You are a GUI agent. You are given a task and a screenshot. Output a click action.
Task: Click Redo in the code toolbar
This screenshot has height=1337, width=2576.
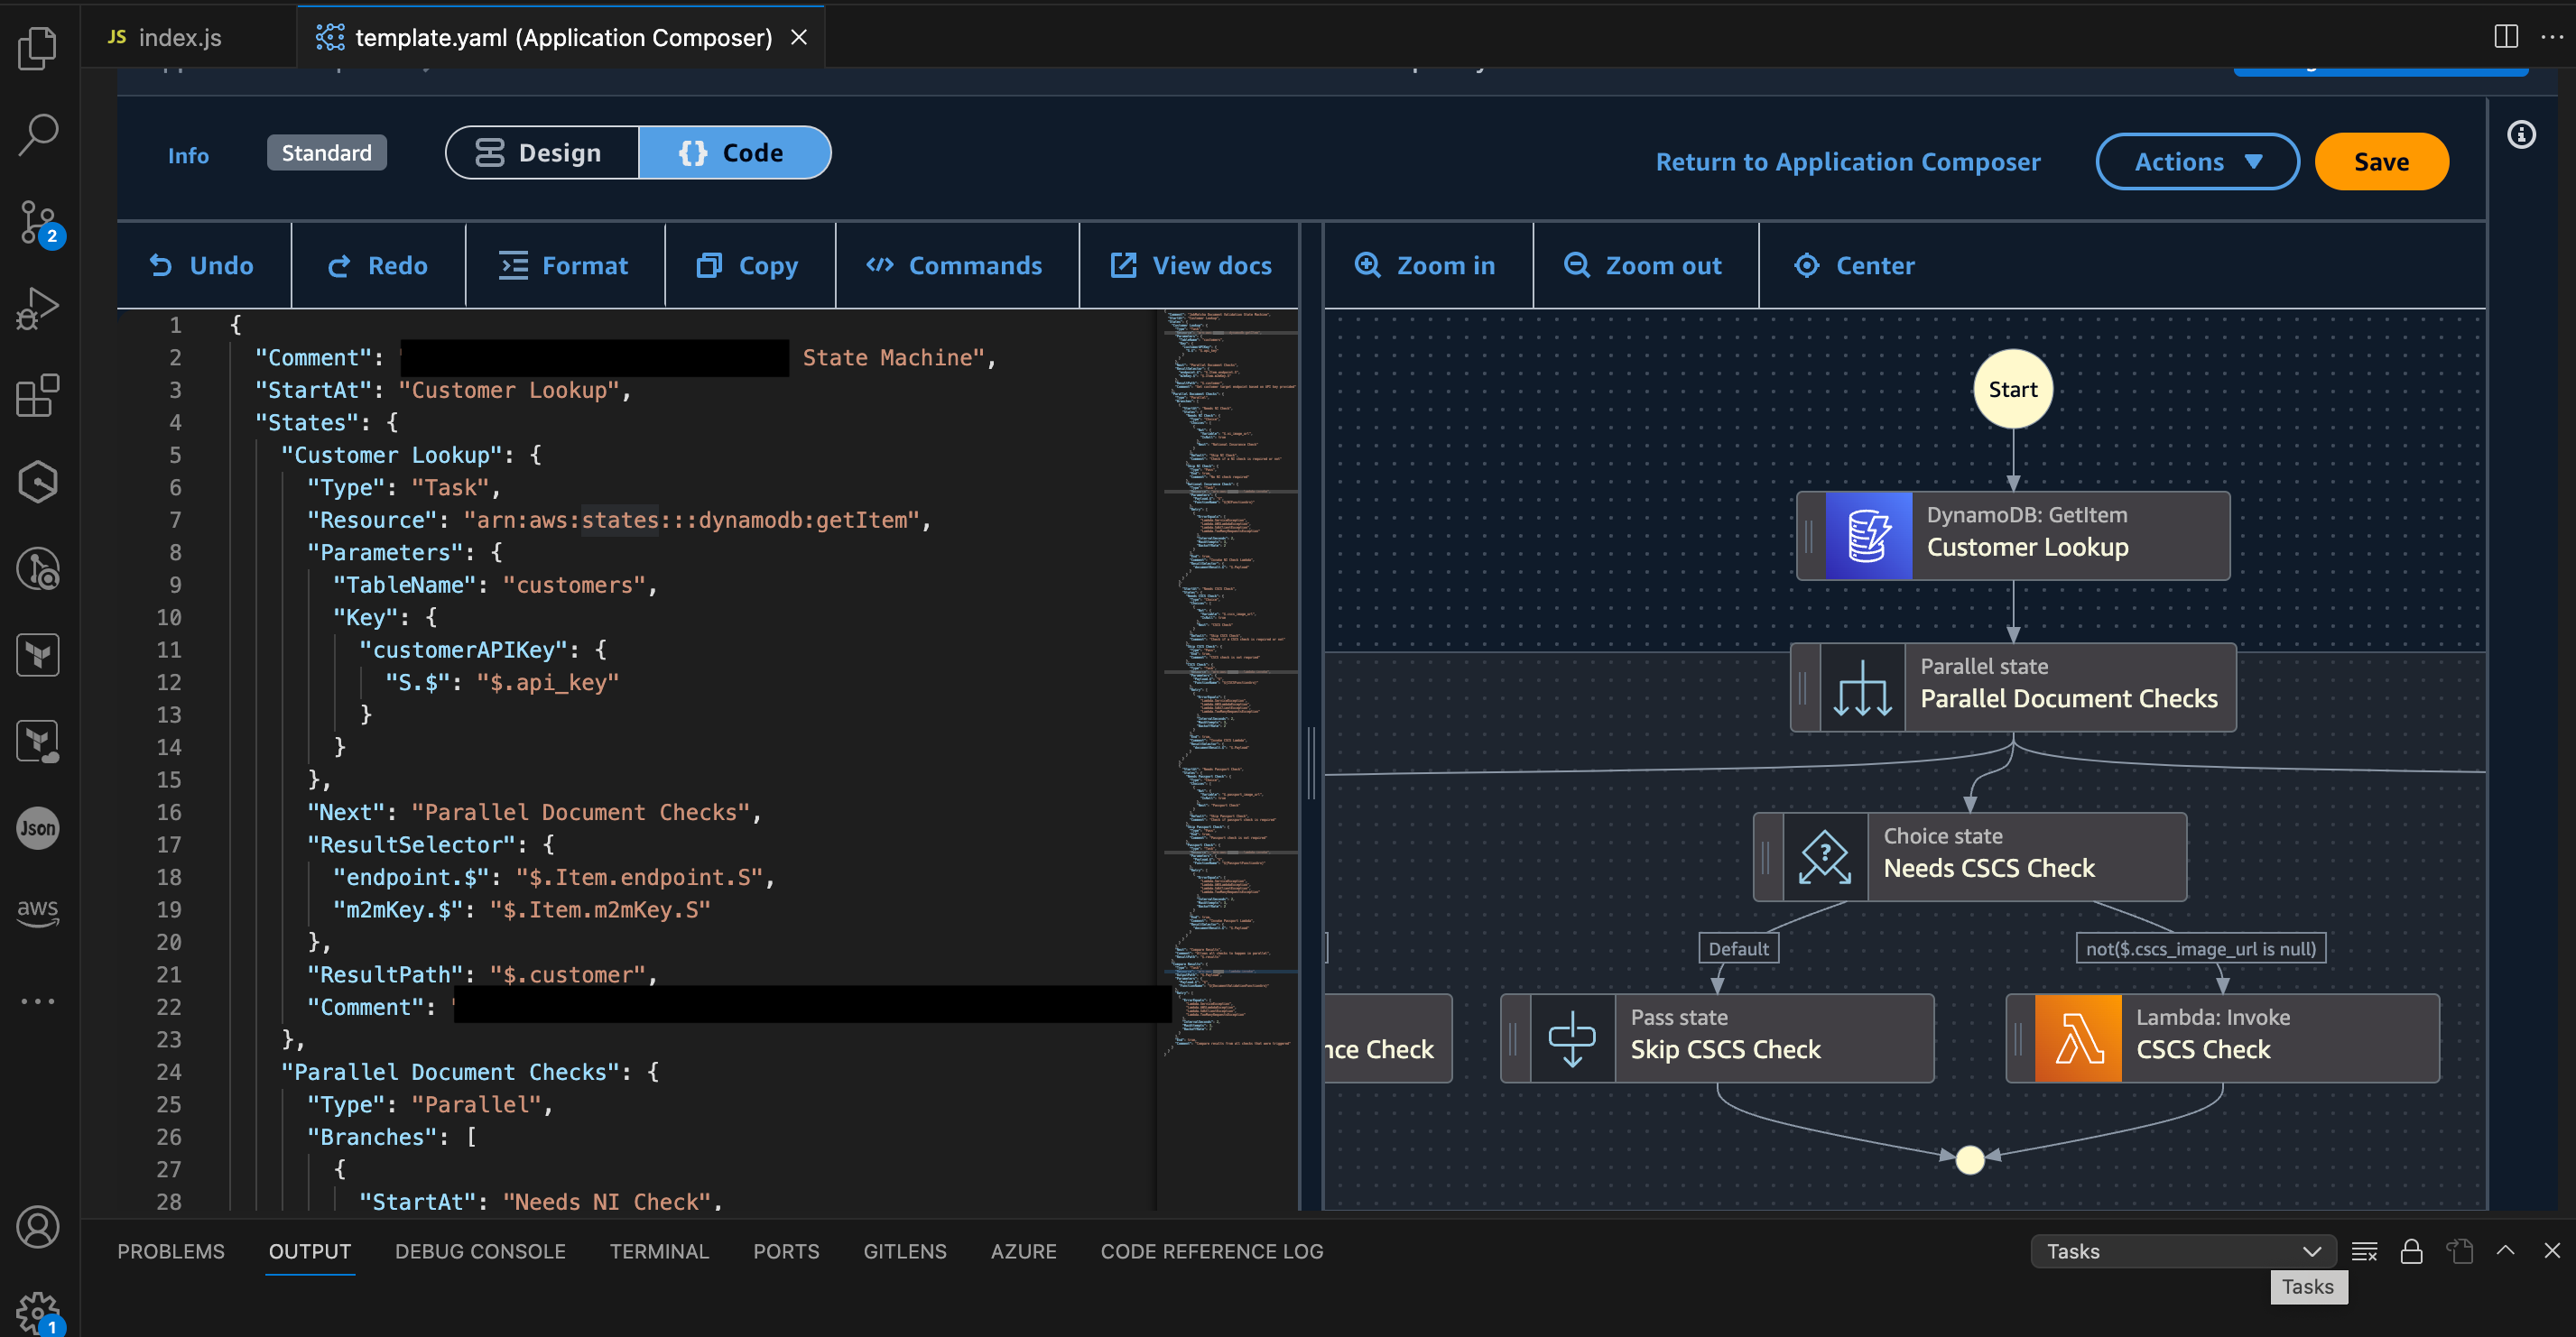pos(378,265)
